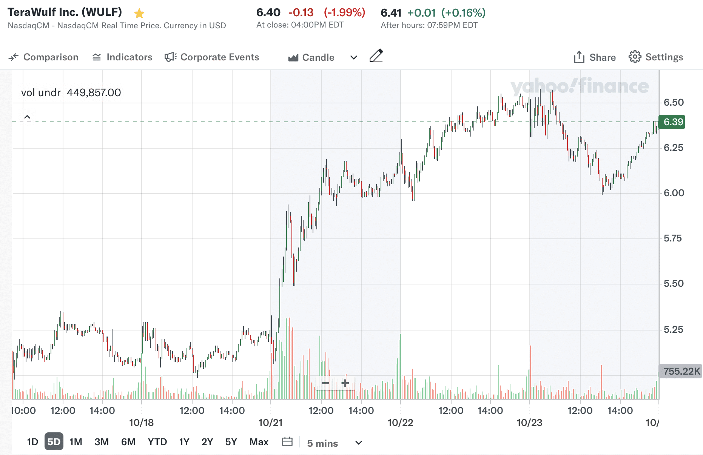Switch chart to 1D view
The height and width of the screenshot is (455, 703).
(32, 441)
